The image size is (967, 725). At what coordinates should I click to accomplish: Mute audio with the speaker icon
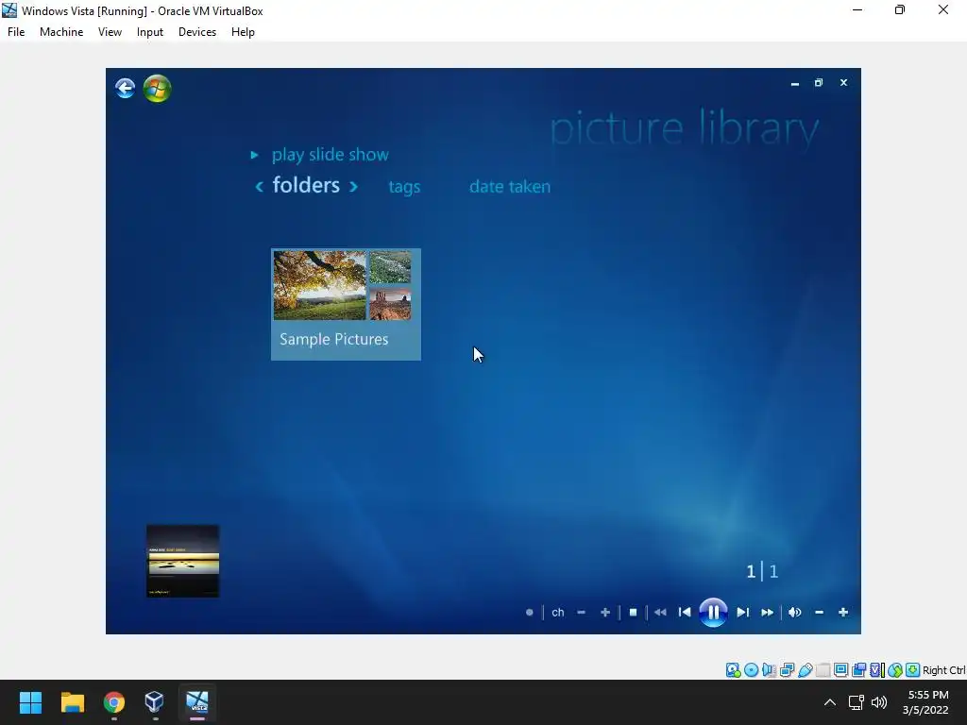(x=795, y=612)
